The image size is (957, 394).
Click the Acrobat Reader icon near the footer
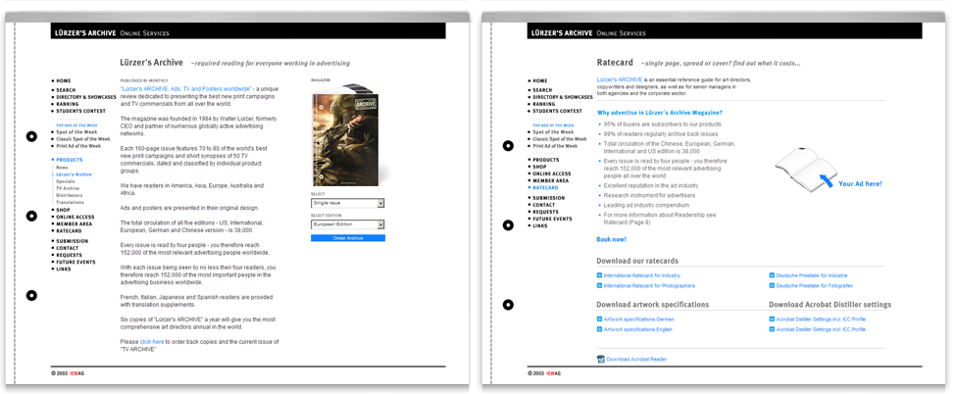(600, 360)
